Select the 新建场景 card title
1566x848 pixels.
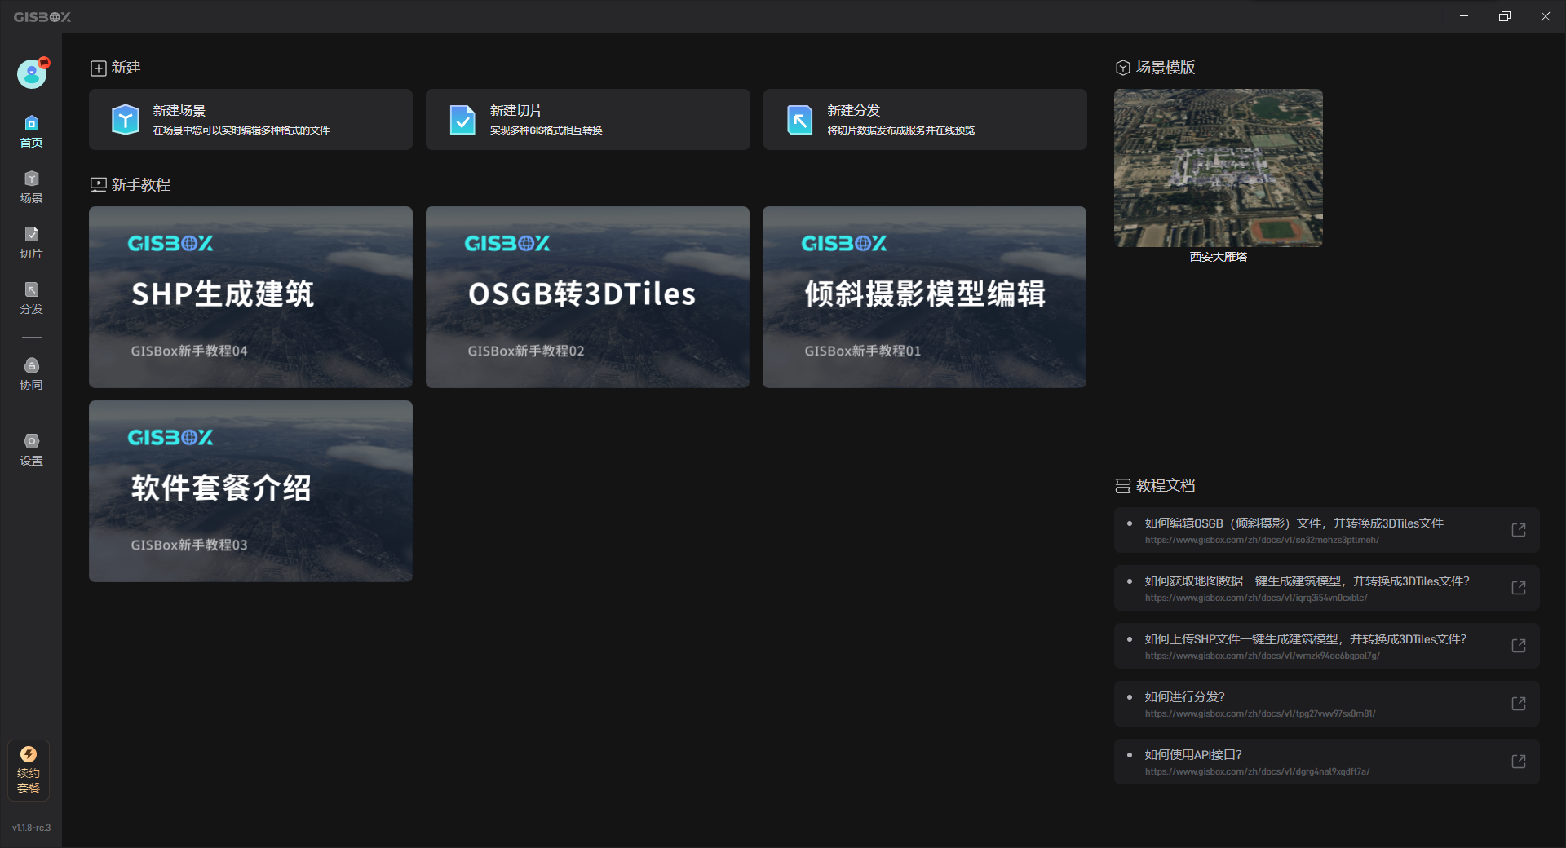(179, 111)
